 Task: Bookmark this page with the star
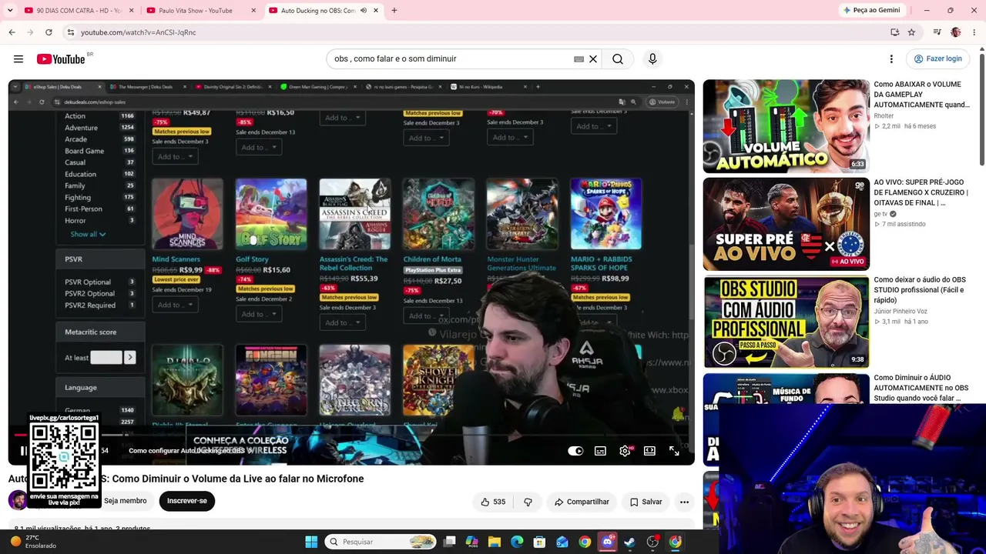[x=911, y=32]
